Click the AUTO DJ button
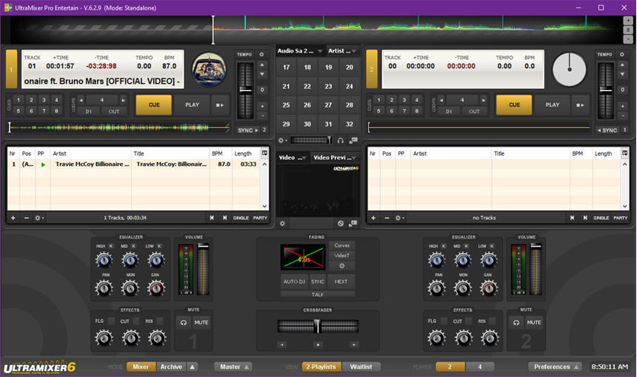 coord(294,281)
